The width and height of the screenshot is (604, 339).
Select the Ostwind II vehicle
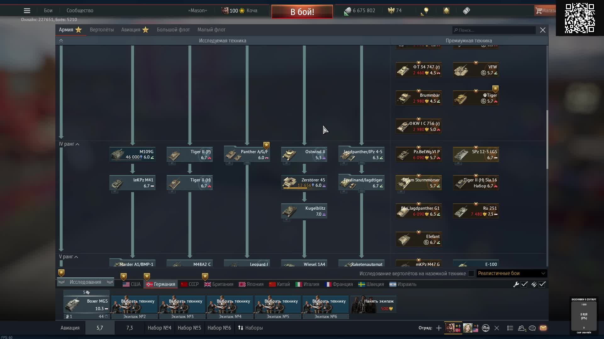304,155
